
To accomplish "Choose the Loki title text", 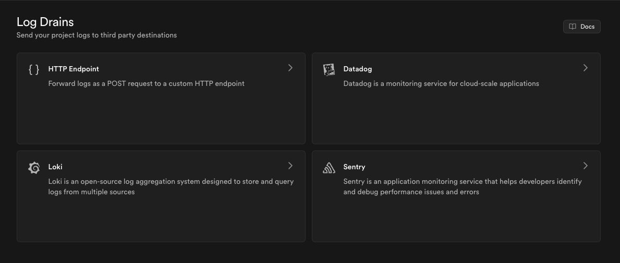I will tap(55, 167).
